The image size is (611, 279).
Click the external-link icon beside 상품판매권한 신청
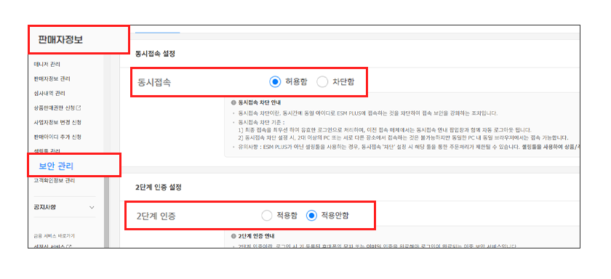coord(79,108)
